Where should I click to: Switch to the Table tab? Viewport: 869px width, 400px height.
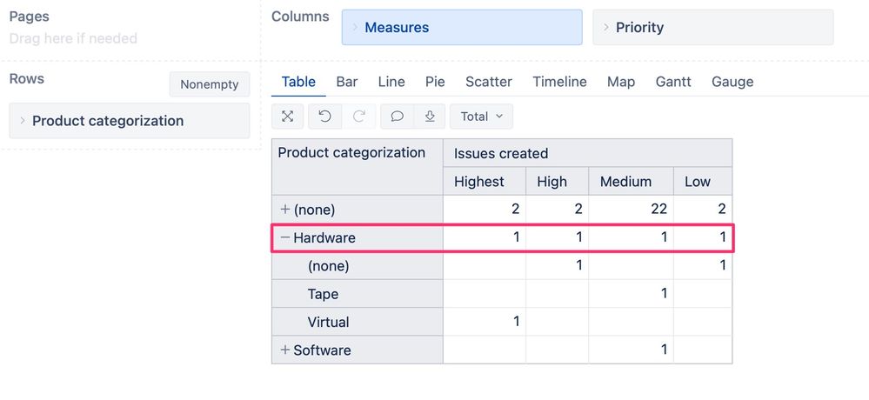point(298,82)
